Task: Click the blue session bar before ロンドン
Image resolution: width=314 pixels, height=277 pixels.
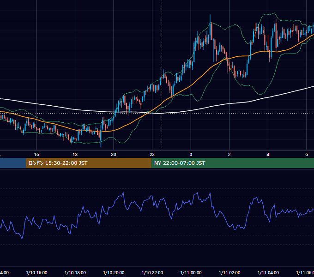Action: tap(13, 163)
